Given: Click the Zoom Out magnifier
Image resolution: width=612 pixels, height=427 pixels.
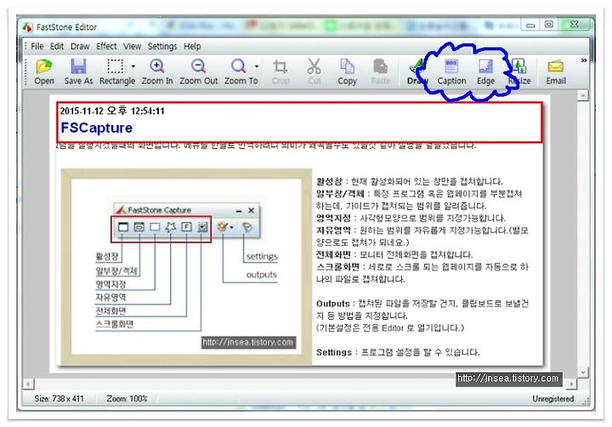Looking at the screenshot, I should (198, 66).
